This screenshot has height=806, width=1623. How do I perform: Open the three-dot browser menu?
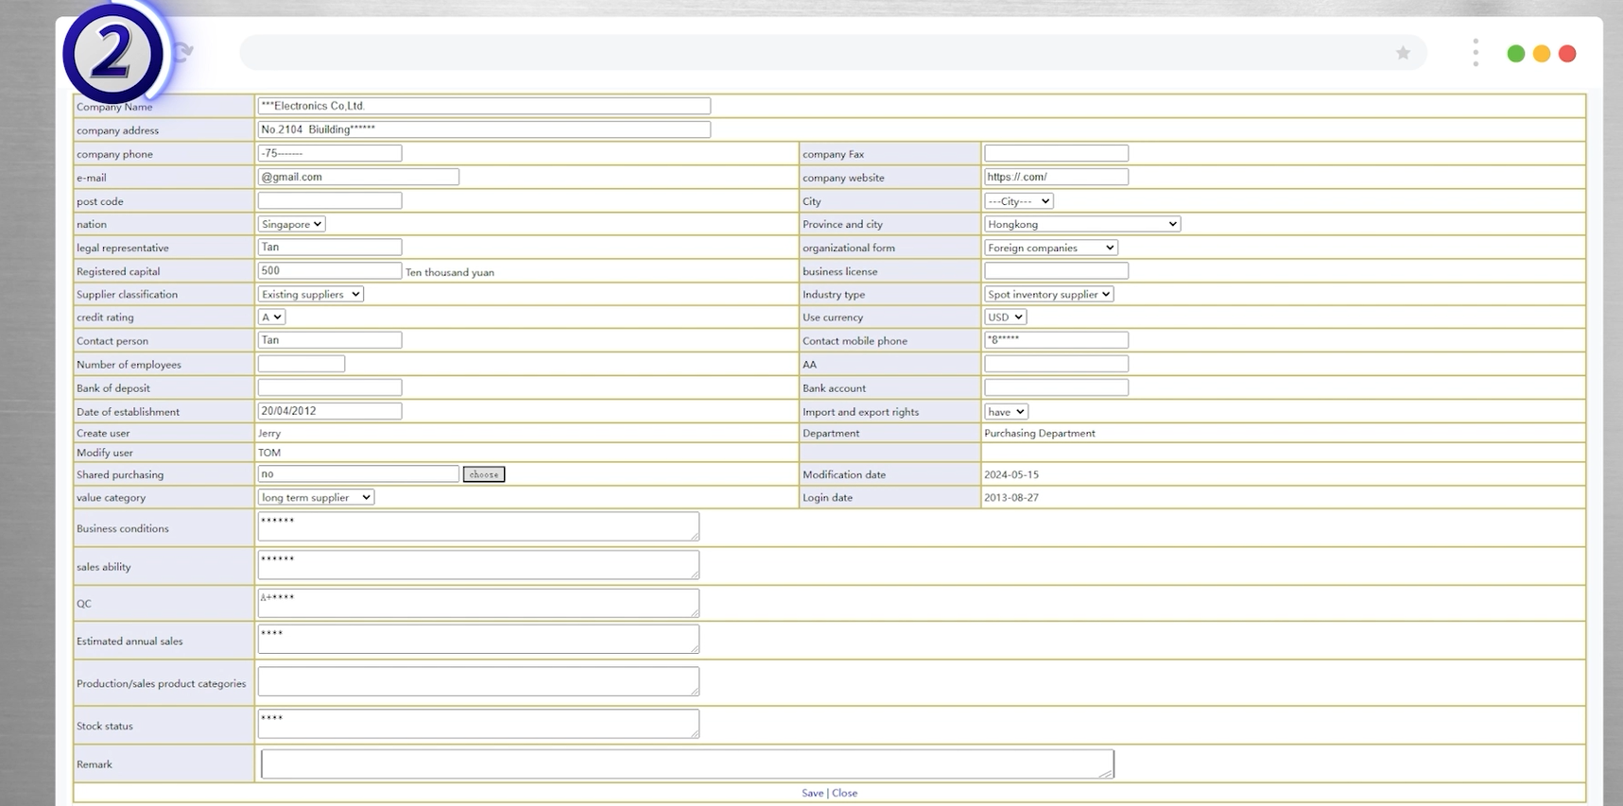[1475, 53]
